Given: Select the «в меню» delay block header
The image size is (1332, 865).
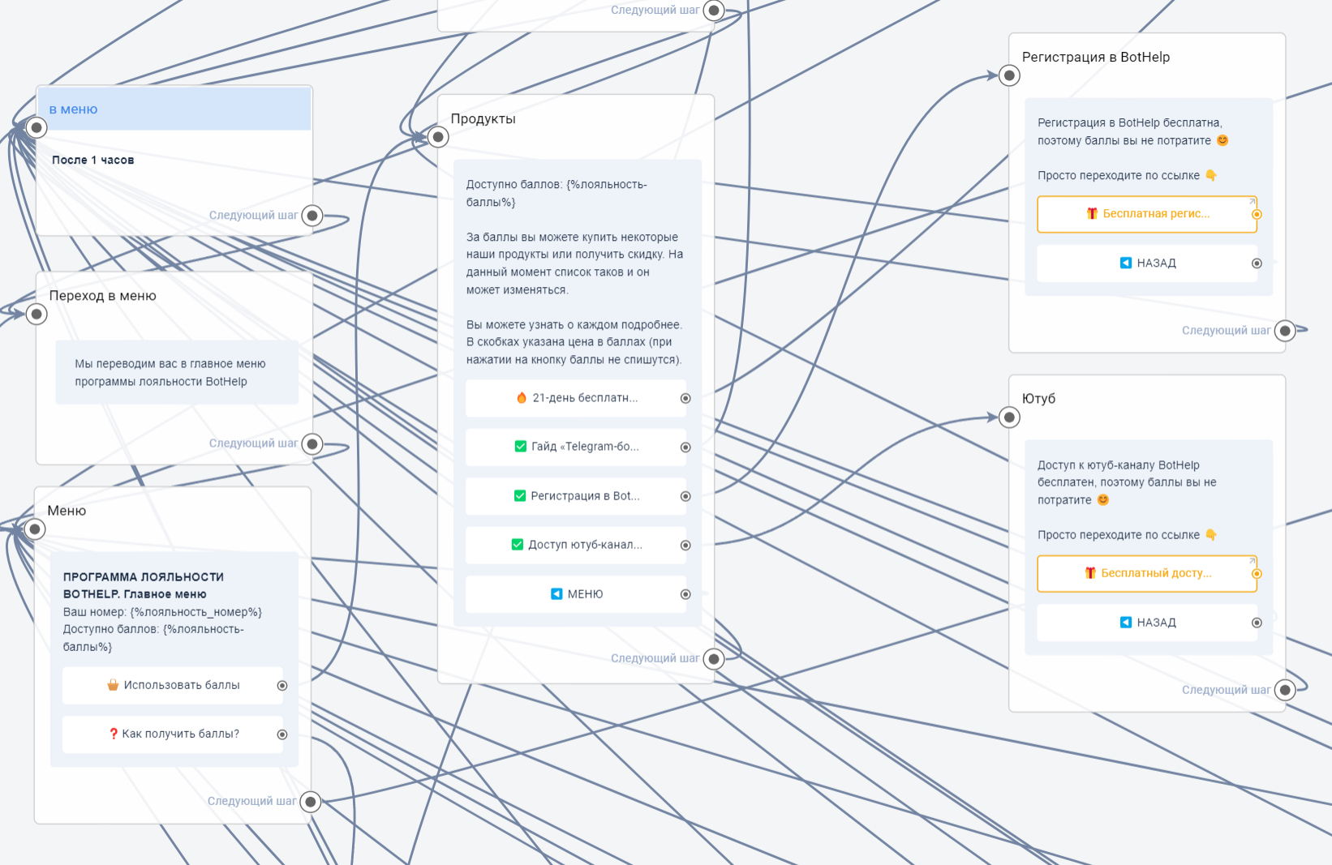Looking at the screenshot, I should (174, 109).
